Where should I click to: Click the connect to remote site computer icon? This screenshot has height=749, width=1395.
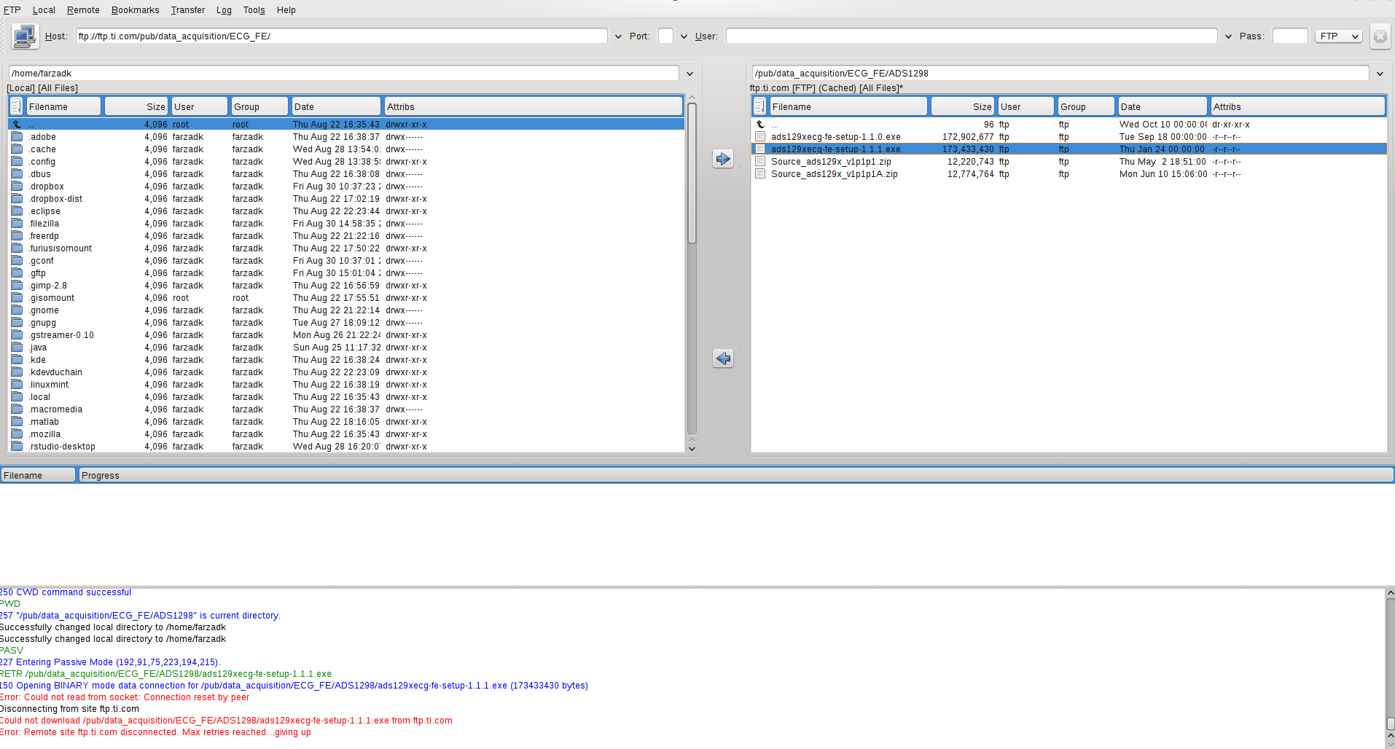click(25, 36)
